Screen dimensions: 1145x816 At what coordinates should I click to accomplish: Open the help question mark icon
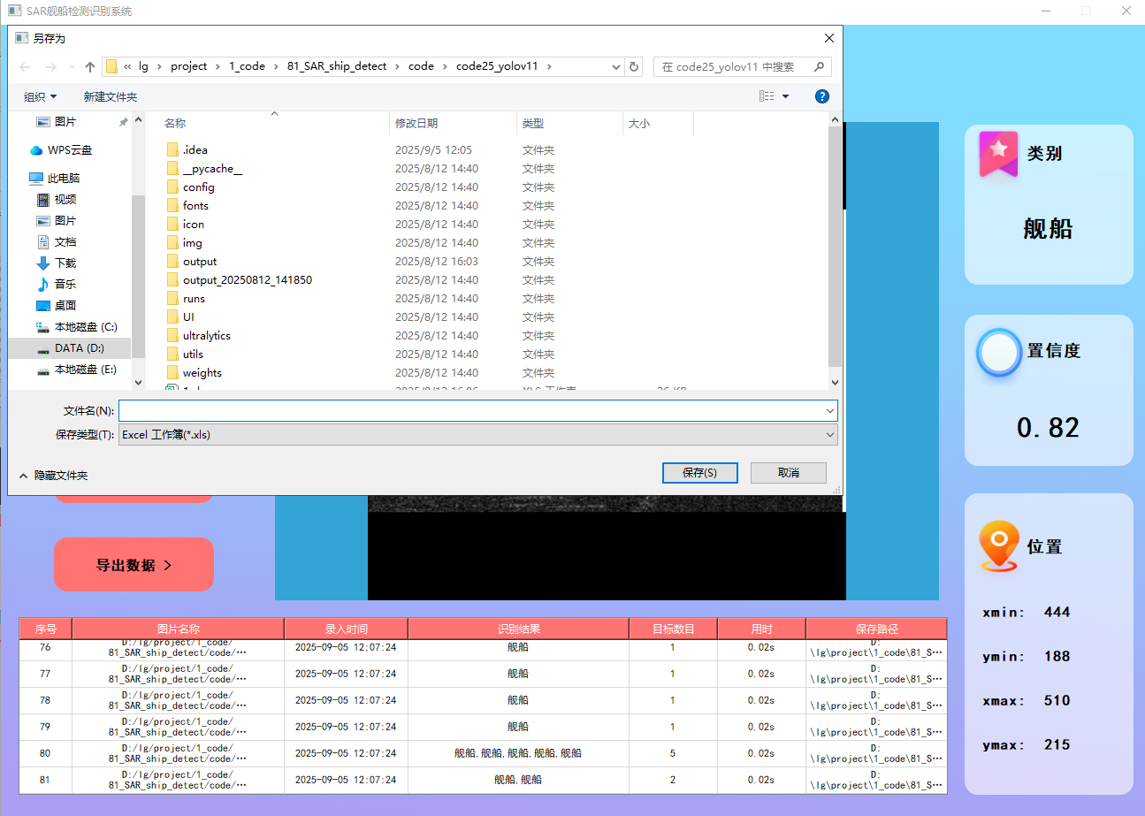(x=821, y=96)
